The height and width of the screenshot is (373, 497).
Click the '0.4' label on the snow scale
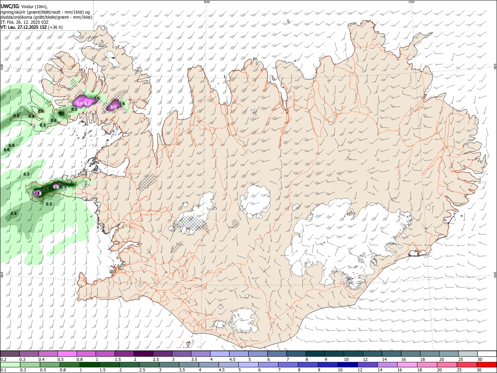[x=42, y=359]
